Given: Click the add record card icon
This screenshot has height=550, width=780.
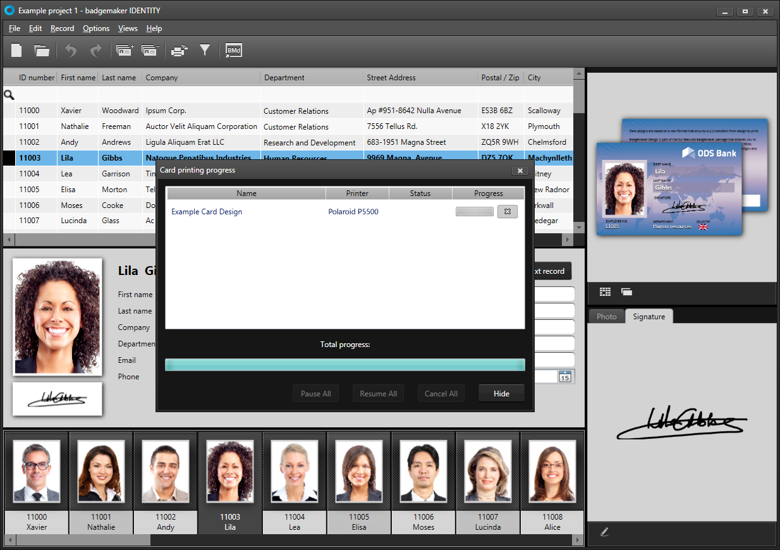Looking at the screenshot, I should [x=125, y=51].
